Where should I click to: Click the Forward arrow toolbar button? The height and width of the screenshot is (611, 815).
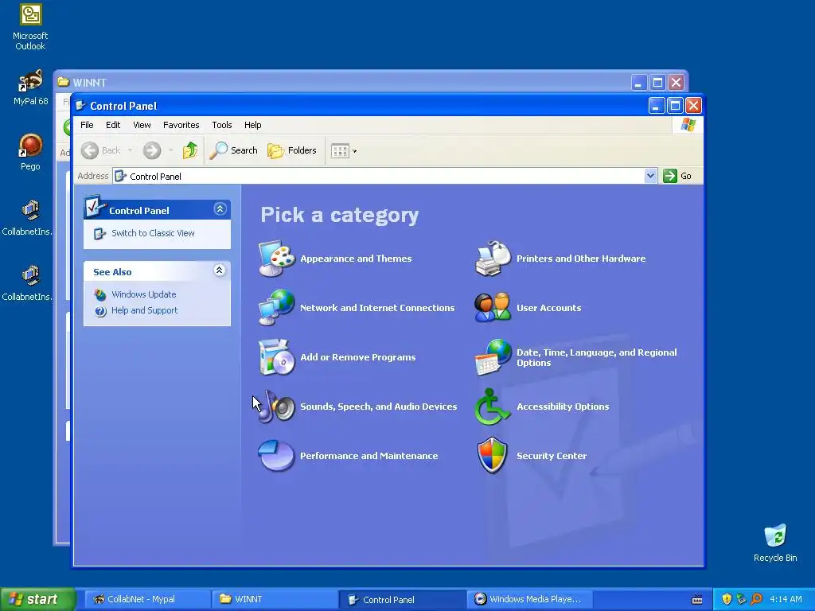152,150
